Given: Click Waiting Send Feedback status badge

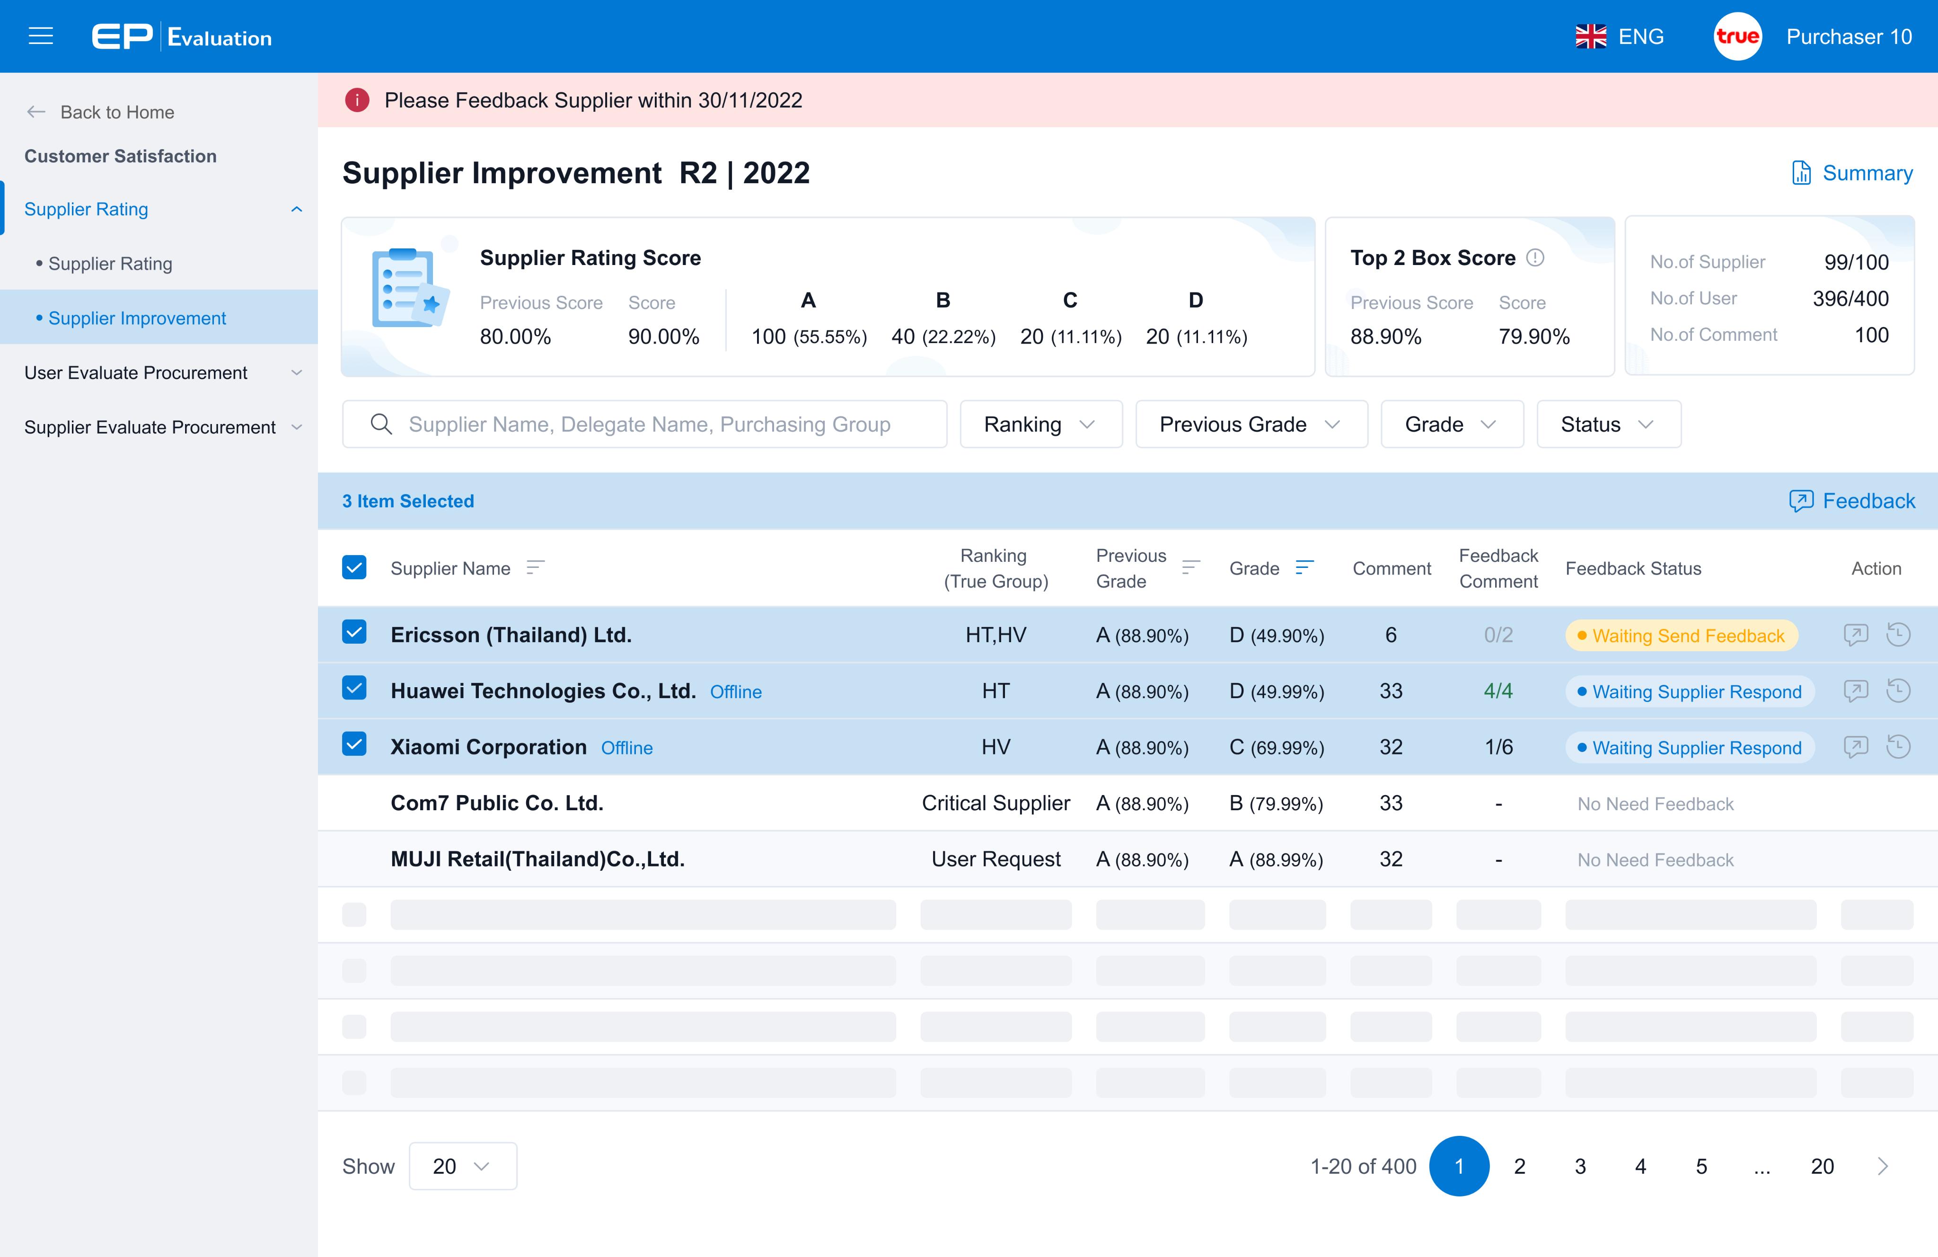Looking at the screenshot, I should pyautogui.click(x=1682, y=636).
